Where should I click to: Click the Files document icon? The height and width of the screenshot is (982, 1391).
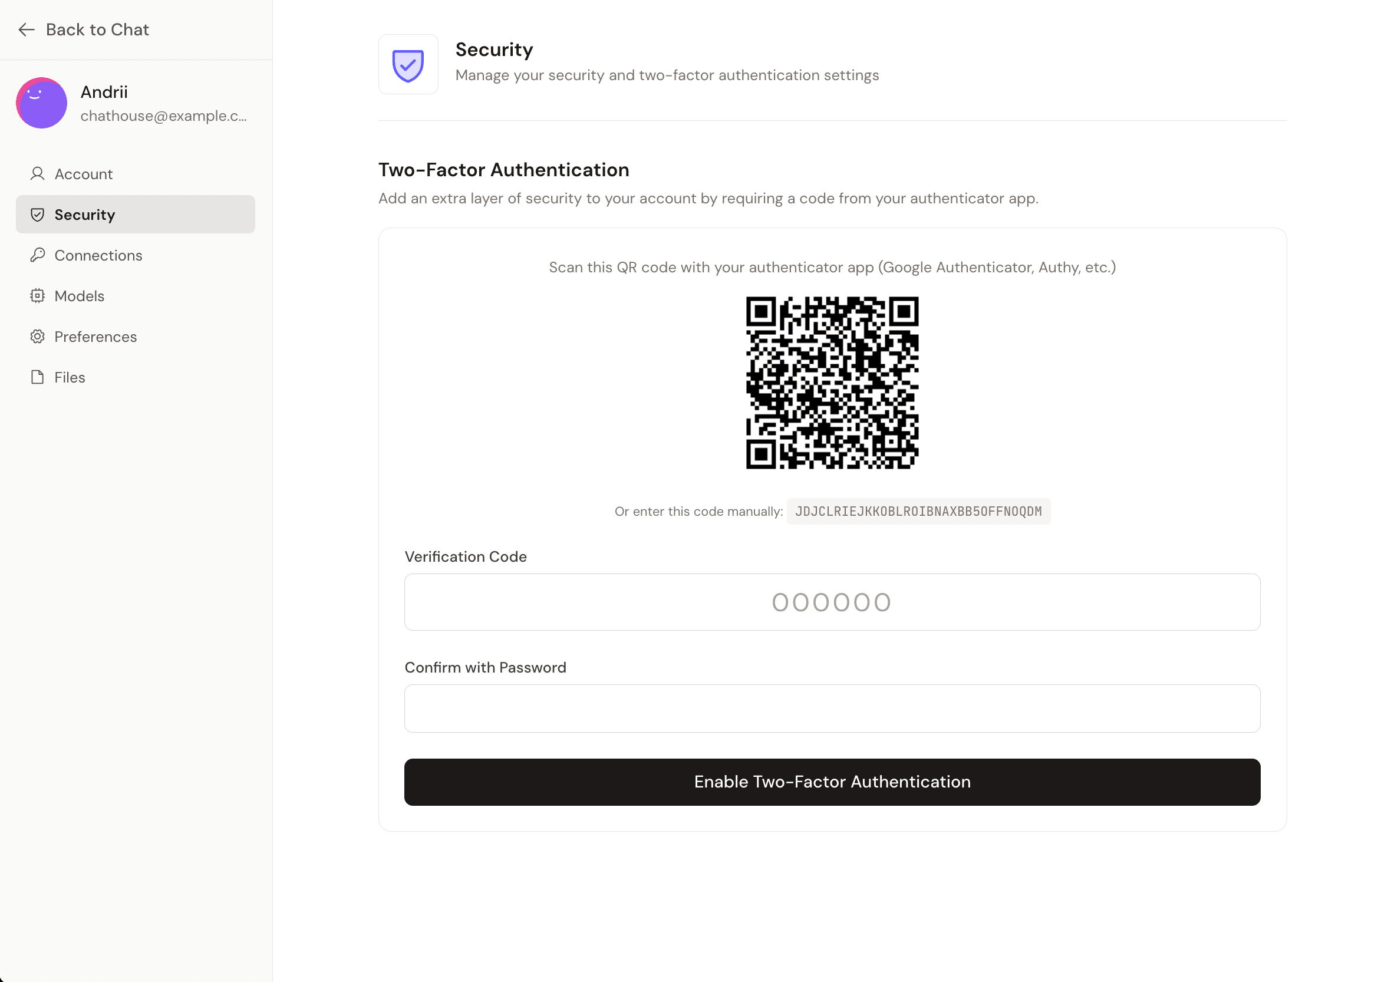38,377
